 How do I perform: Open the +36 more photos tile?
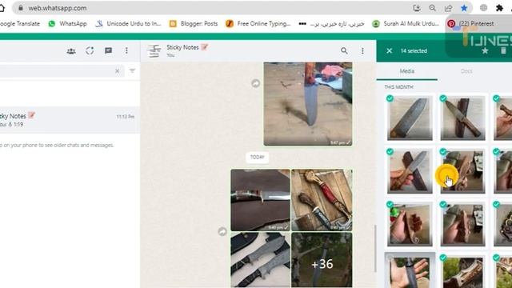click(322, 260)
